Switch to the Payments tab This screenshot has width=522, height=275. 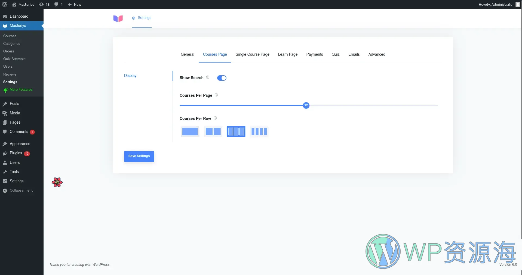tap(314, 54)
